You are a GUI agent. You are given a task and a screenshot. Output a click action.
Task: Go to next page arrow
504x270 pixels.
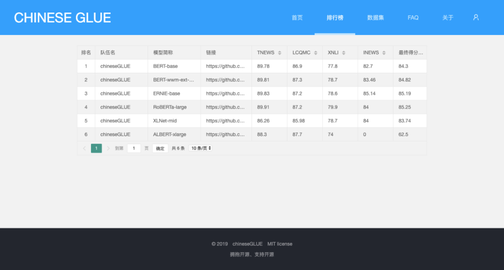click(108, 148)
